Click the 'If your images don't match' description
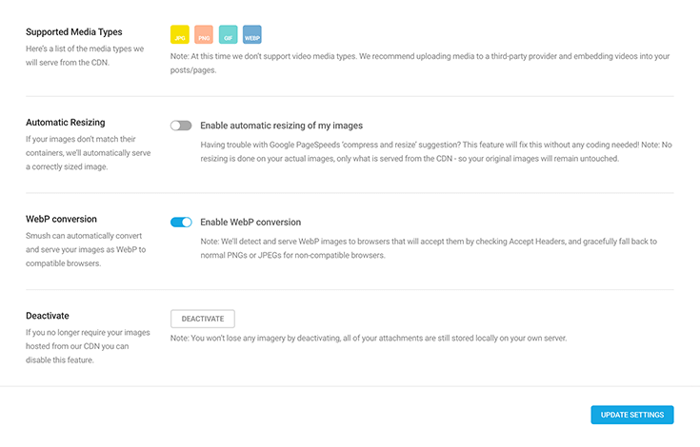 [x=88, y=152]
